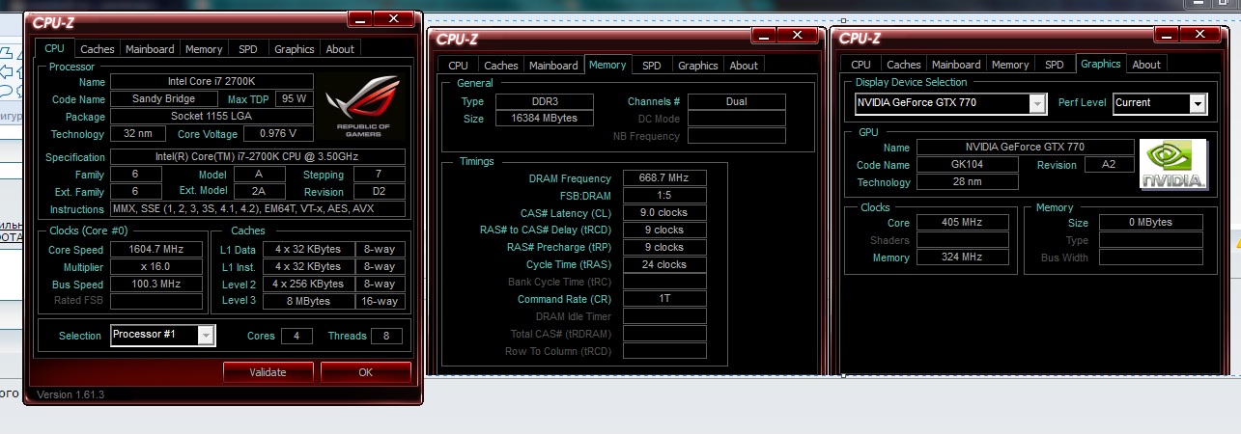Switch to CPU tab in Memory window
Viewport: 1241px width, 434px height.
[x=459, y=65]
